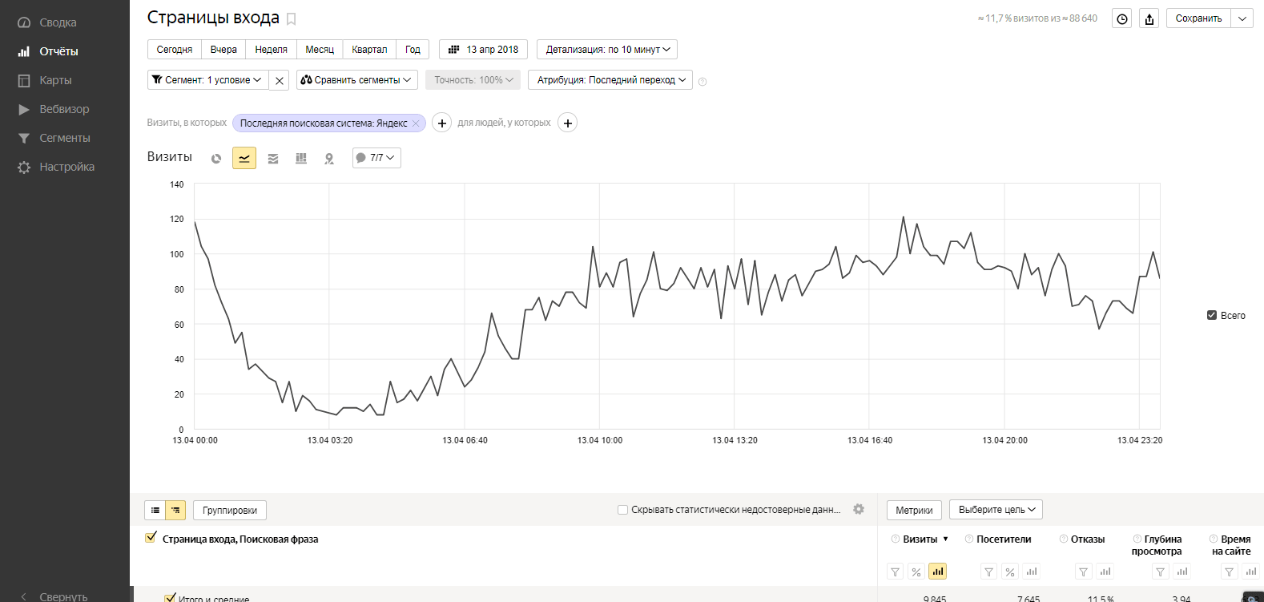Switch table to flat list view

(x=155, y=510)
